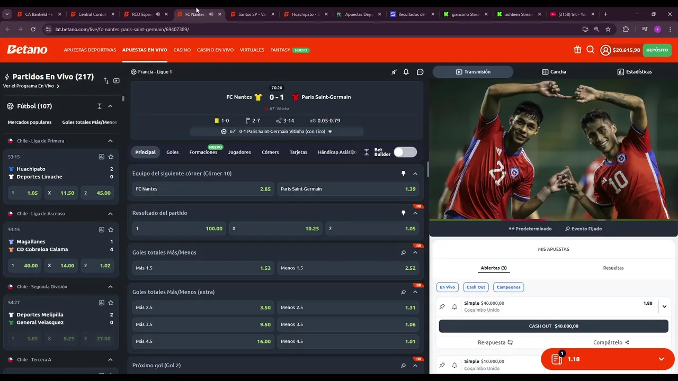Select the Campeones filter chip
678x381 pixels.
pyautogui.click(x=508, y=287)
